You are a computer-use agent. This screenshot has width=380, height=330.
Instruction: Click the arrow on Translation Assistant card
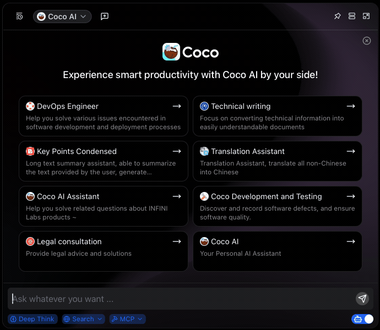351,151
